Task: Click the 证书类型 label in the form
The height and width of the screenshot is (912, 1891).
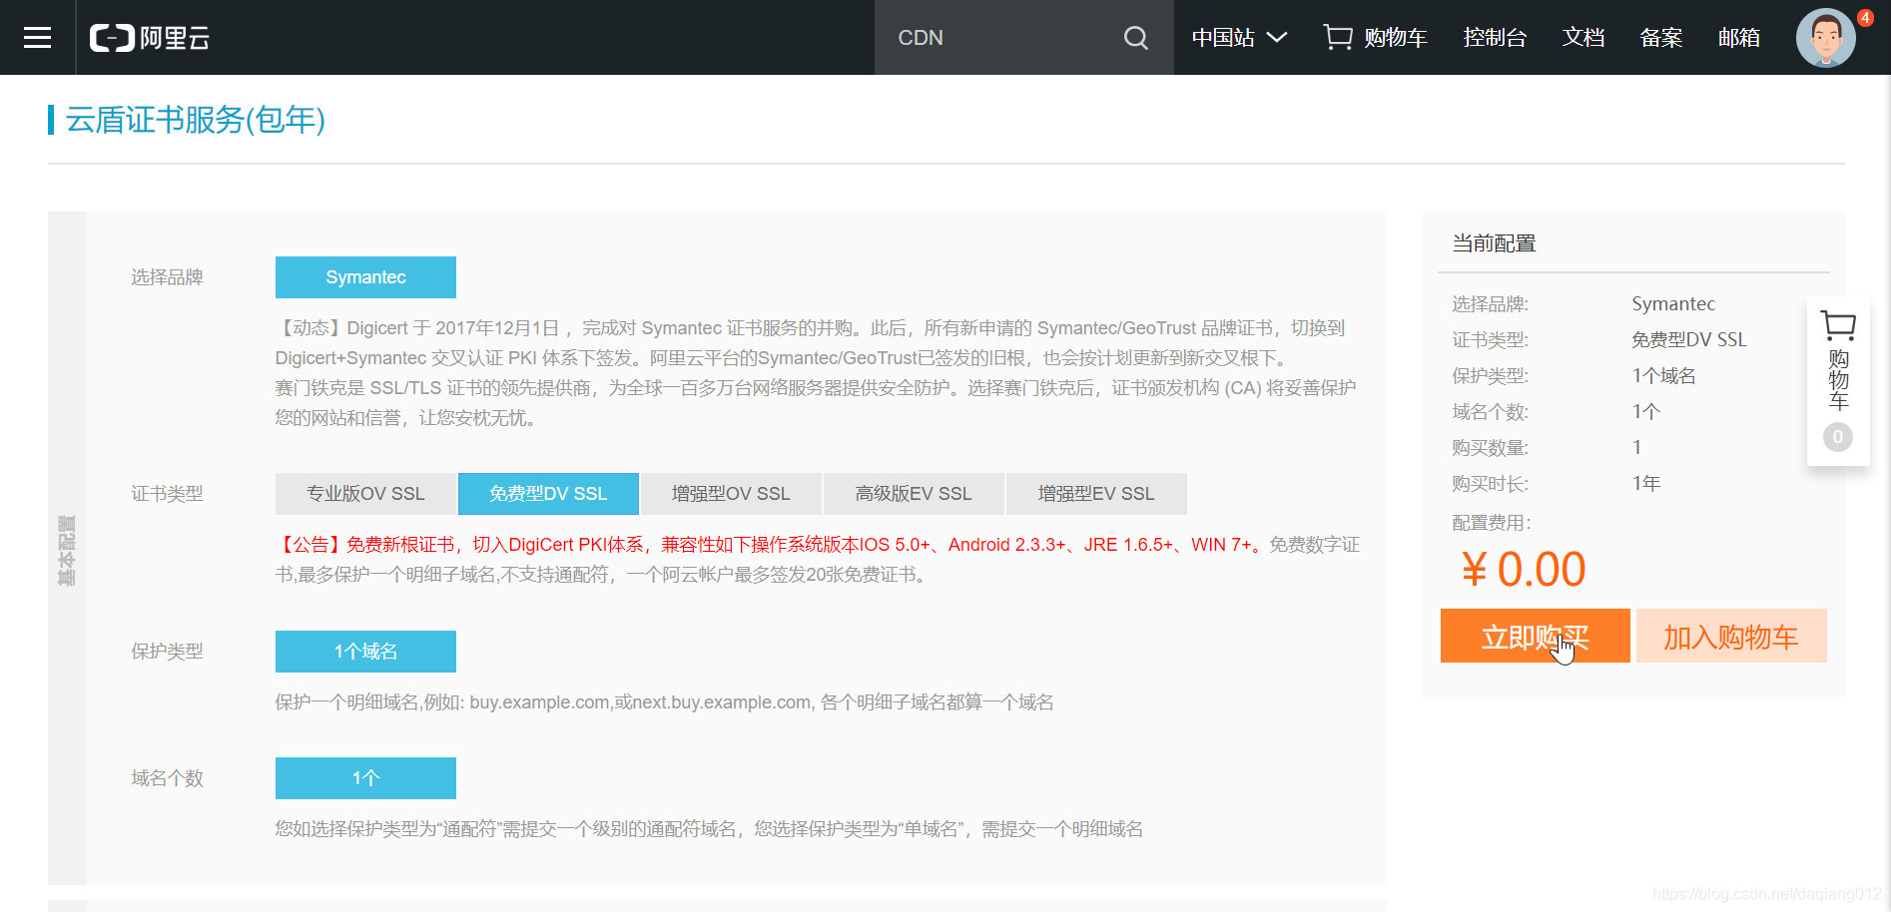Action: pyautogui.click(x=167, y=494)
